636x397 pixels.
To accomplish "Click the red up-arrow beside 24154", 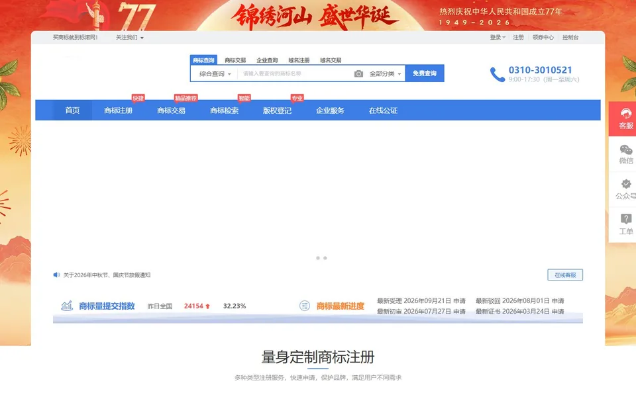I will point(207,306).
